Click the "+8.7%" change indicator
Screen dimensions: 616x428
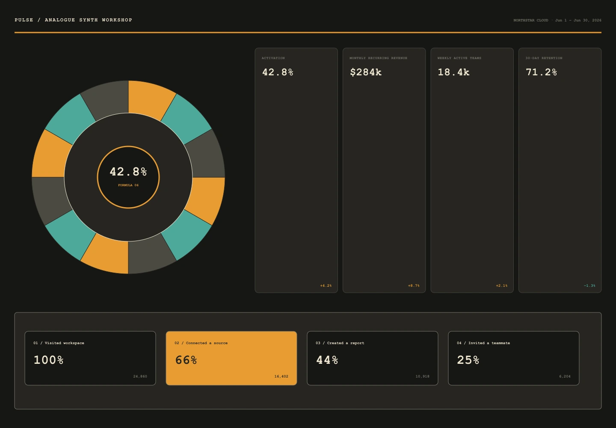[414, 285]
